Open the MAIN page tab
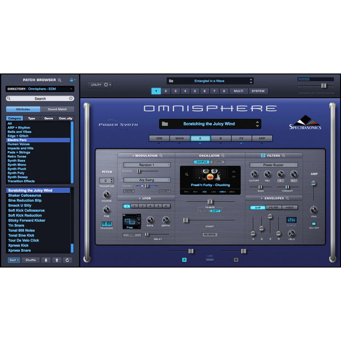Screen dimensions: 341x341 pos(180,138)
